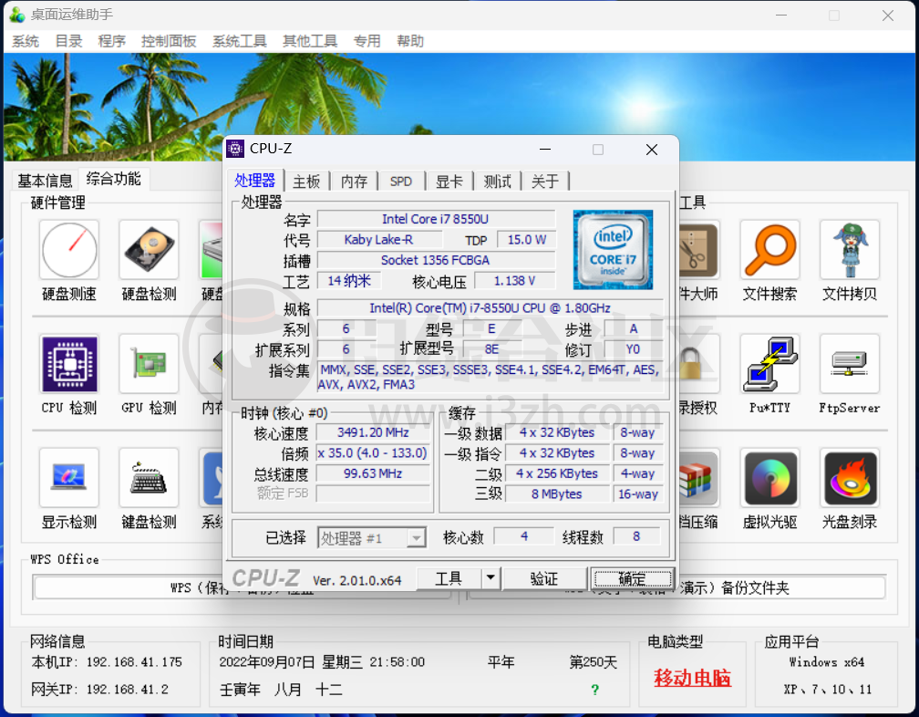919x717 pixels.
Task: Click the 移动电脑 computer type link
Action: (692, 678)
